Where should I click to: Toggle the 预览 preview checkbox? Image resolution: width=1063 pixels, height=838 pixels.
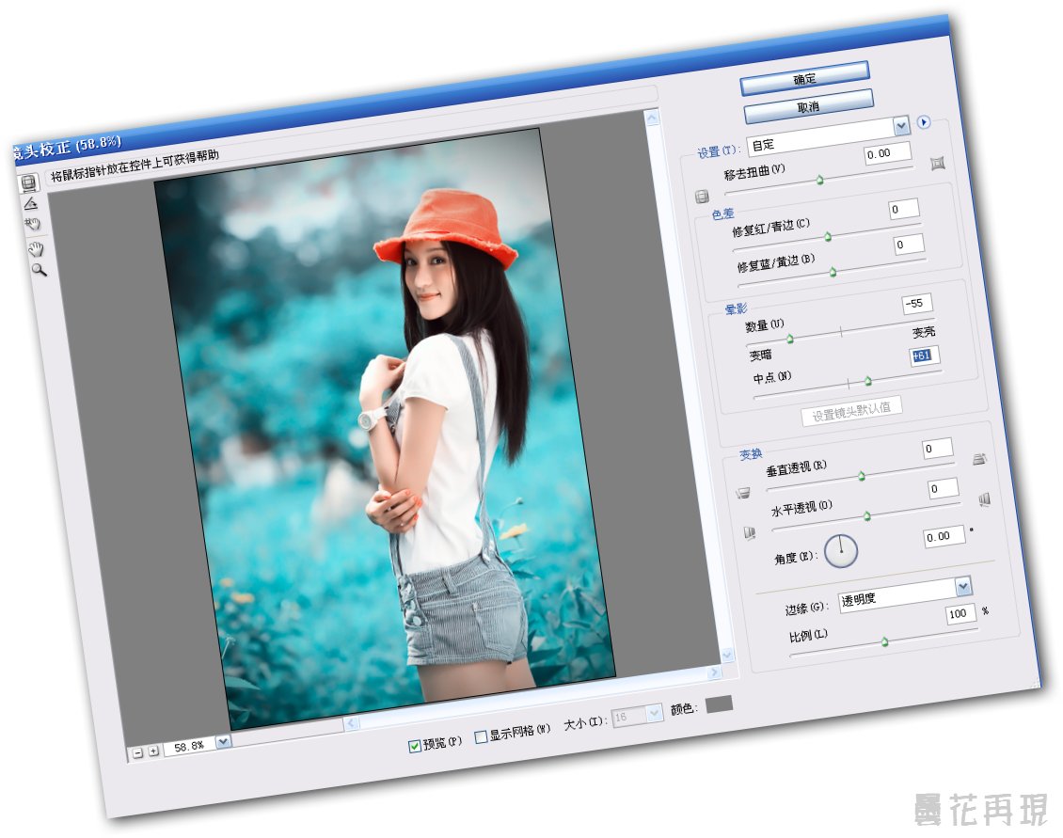pos(415,747)
